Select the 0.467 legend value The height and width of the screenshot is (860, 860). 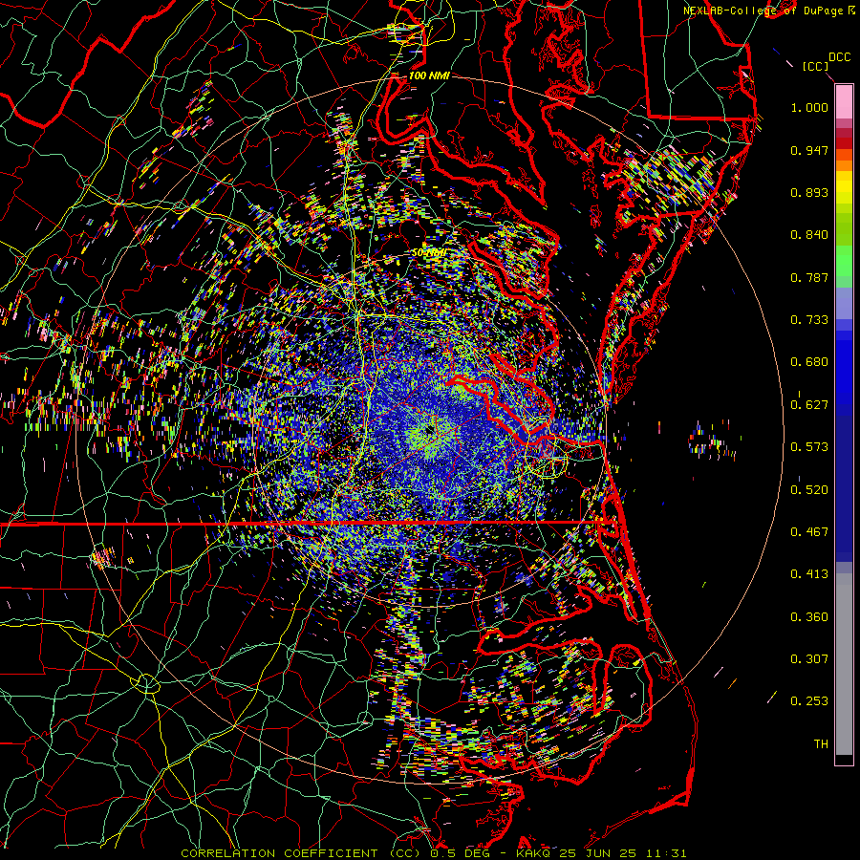click(809, 532)
